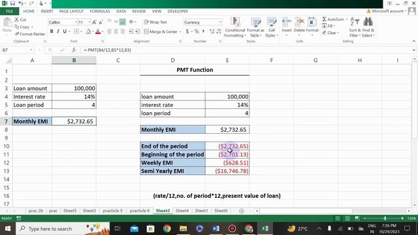Click Clear button in Editing group
This screenshot has height=235, width=418.
(330, 33)
